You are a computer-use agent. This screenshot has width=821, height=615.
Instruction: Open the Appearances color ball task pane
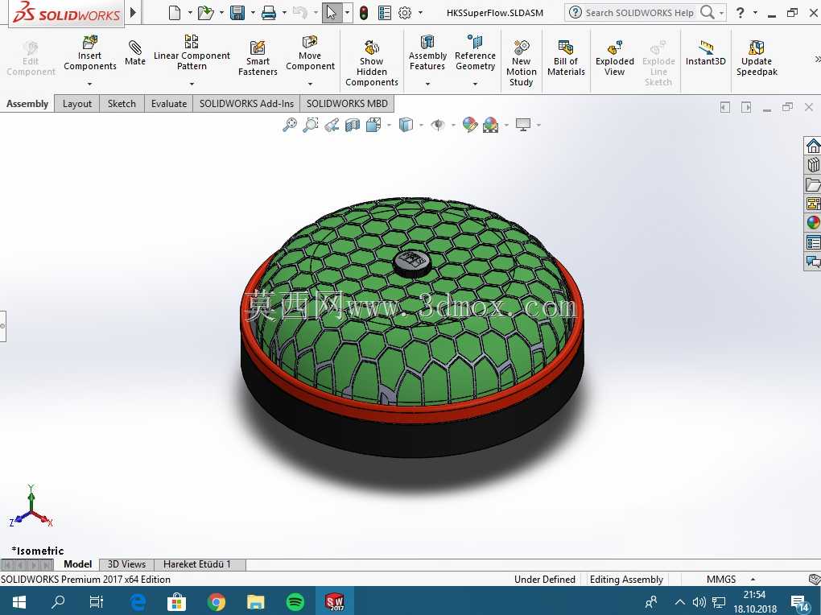(x=813, y=223)
